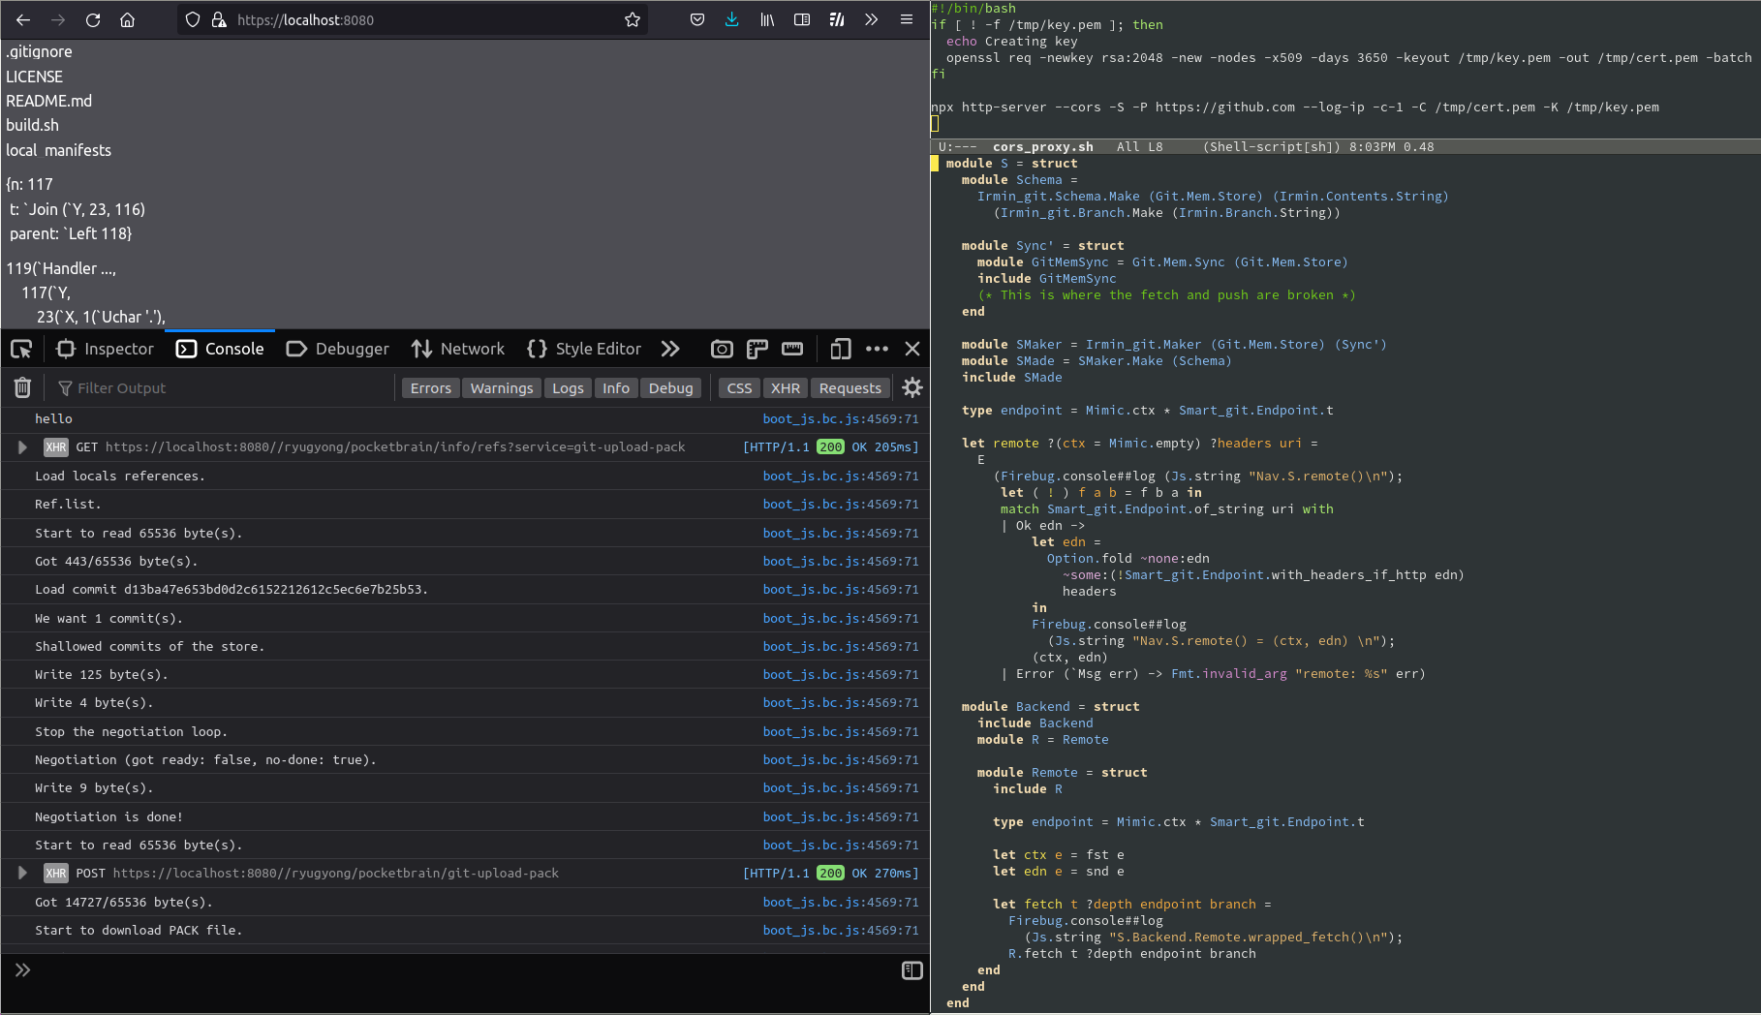Expand the POST git-upload-pack XHR entry
The image size is (1761, 1015).
(22, 874)
